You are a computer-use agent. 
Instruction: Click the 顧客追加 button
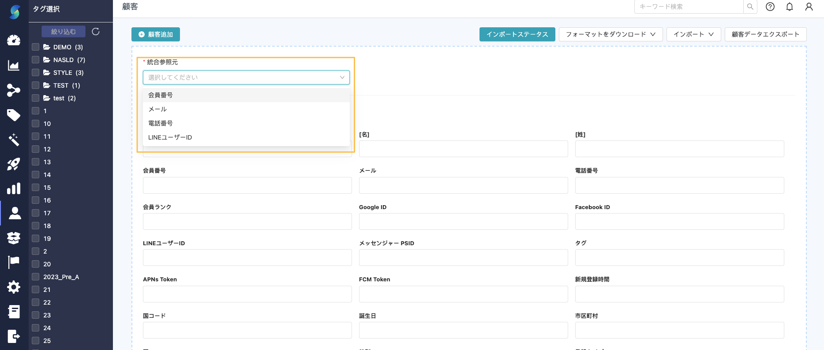pos(156,34)
